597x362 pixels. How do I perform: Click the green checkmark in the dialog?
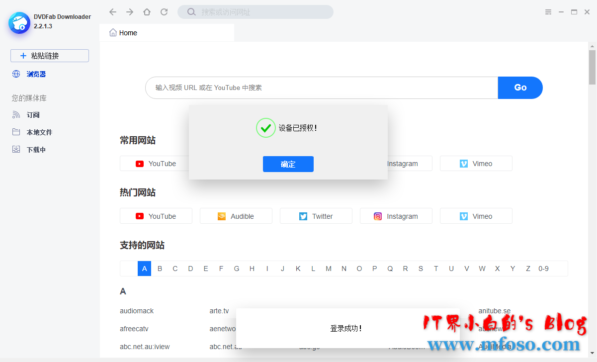tap(266, 128)
